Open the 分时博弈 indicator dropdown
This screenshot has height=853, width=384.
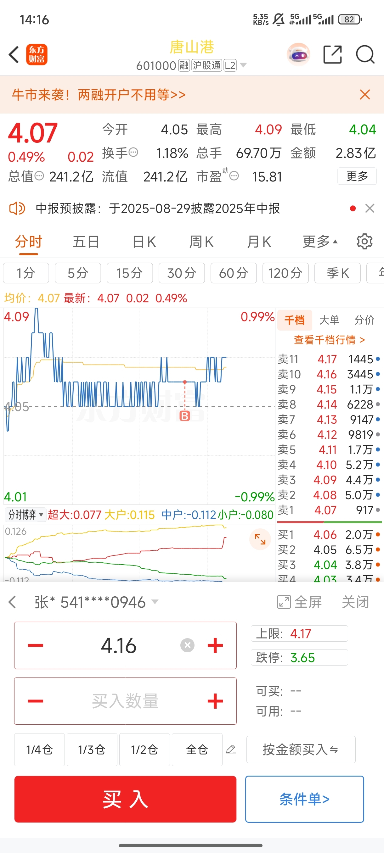tap(25, 515)
